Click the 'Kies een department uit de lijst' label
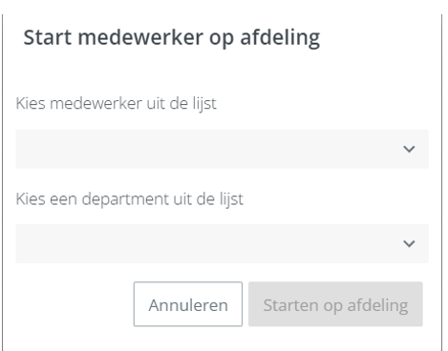 click(x=129, y=199)
